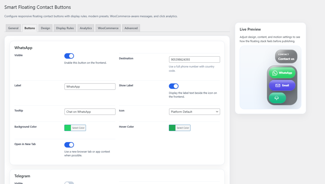
Task: Click the dark green Hover Color swatch
Action: point(172,128)
